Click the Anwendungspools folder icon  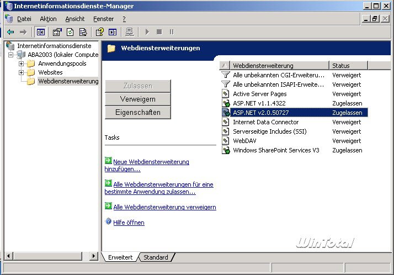tap(31, 64)
